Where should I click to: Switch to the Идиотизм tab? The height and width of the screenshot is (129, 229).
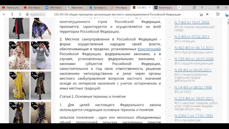point(76,8)
